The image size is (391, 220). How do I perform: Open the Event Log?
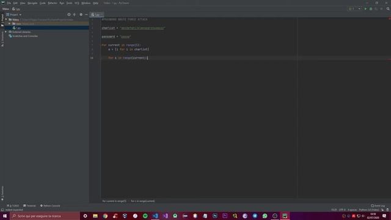pos(378,206)
